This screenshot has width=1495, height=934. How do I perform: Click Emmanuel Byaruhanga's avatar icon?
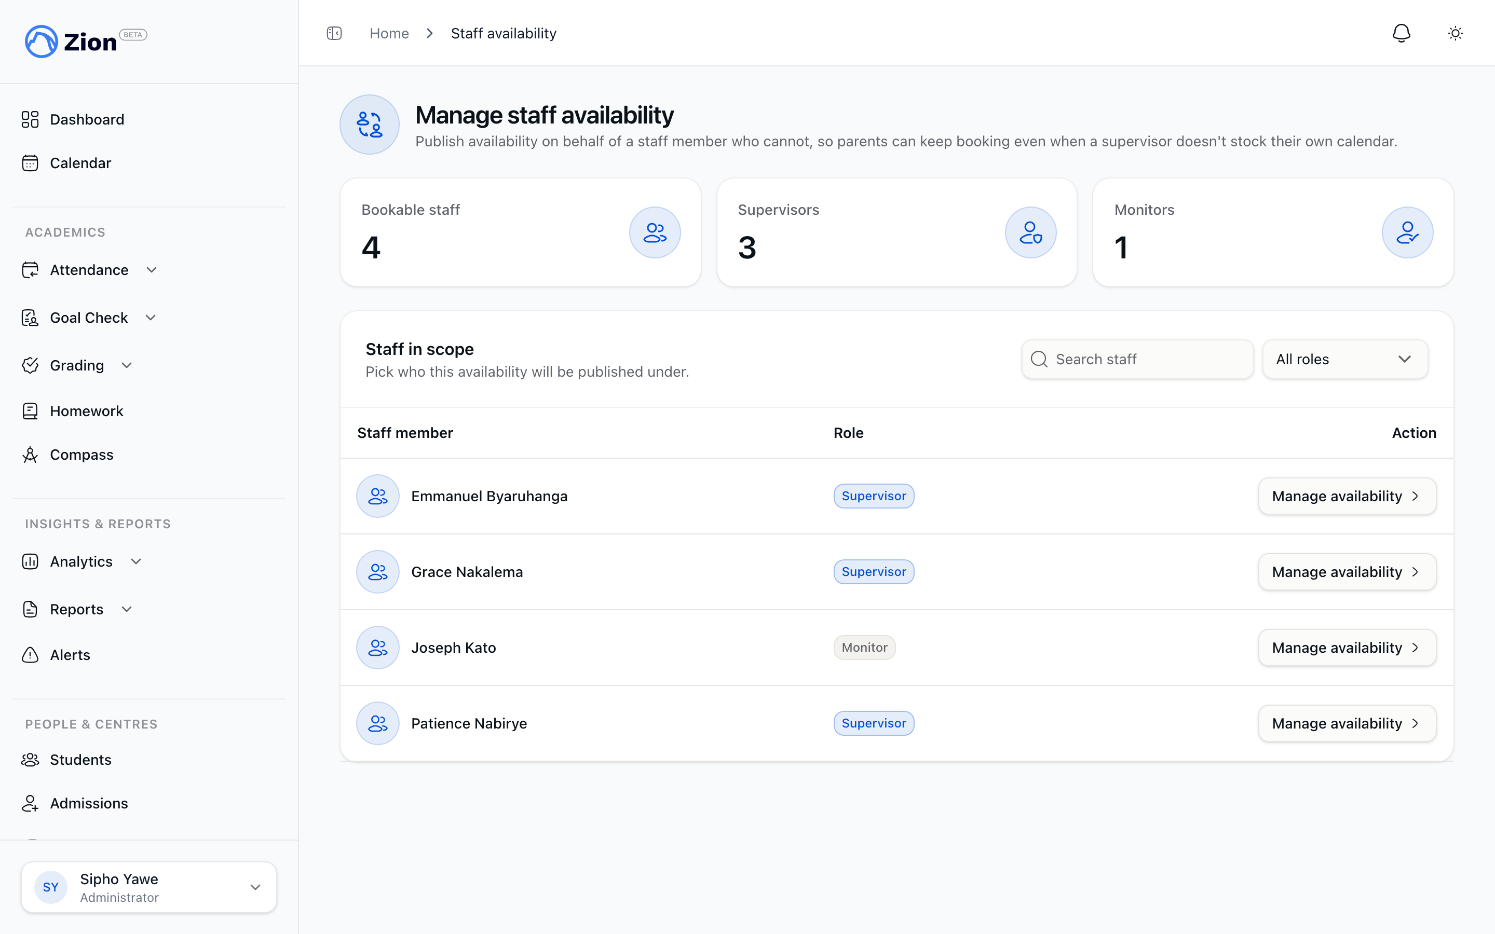tap(377, 496)
